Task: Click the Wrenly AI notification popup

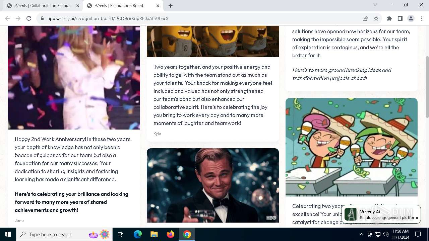Action: pos(381,214)
